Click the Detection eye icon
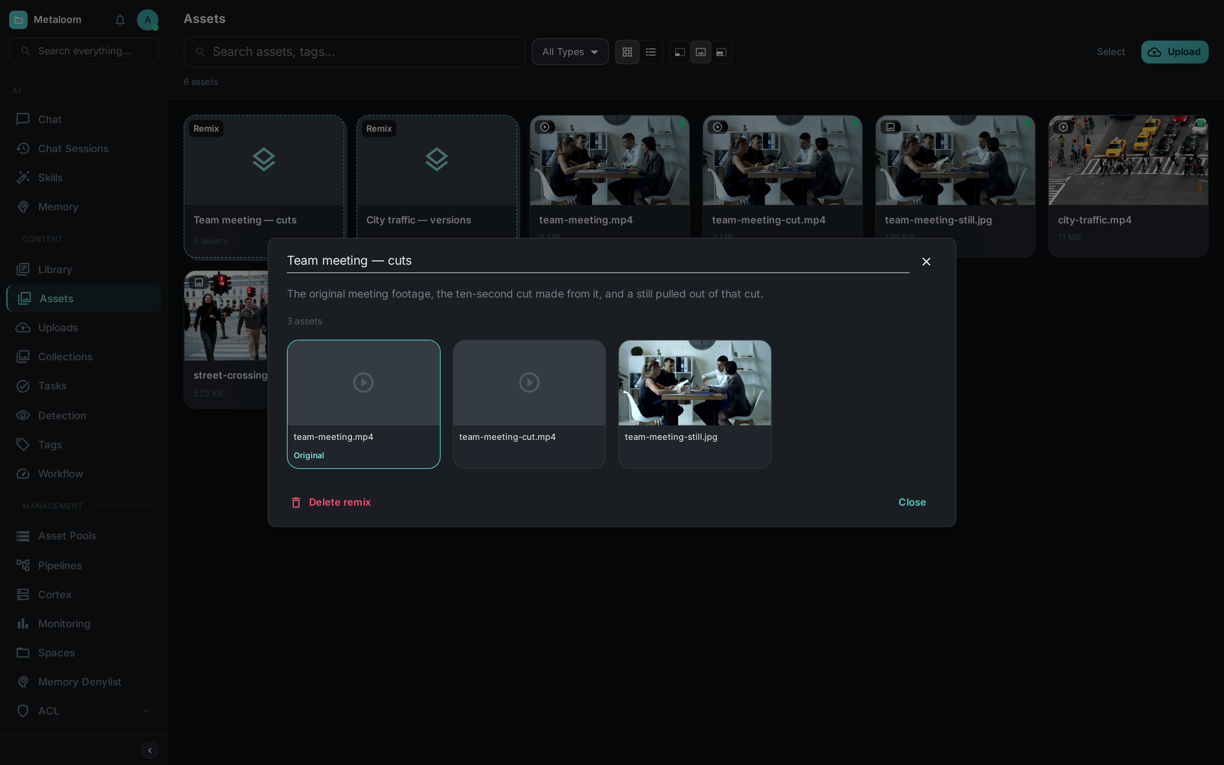 [23, 415]
